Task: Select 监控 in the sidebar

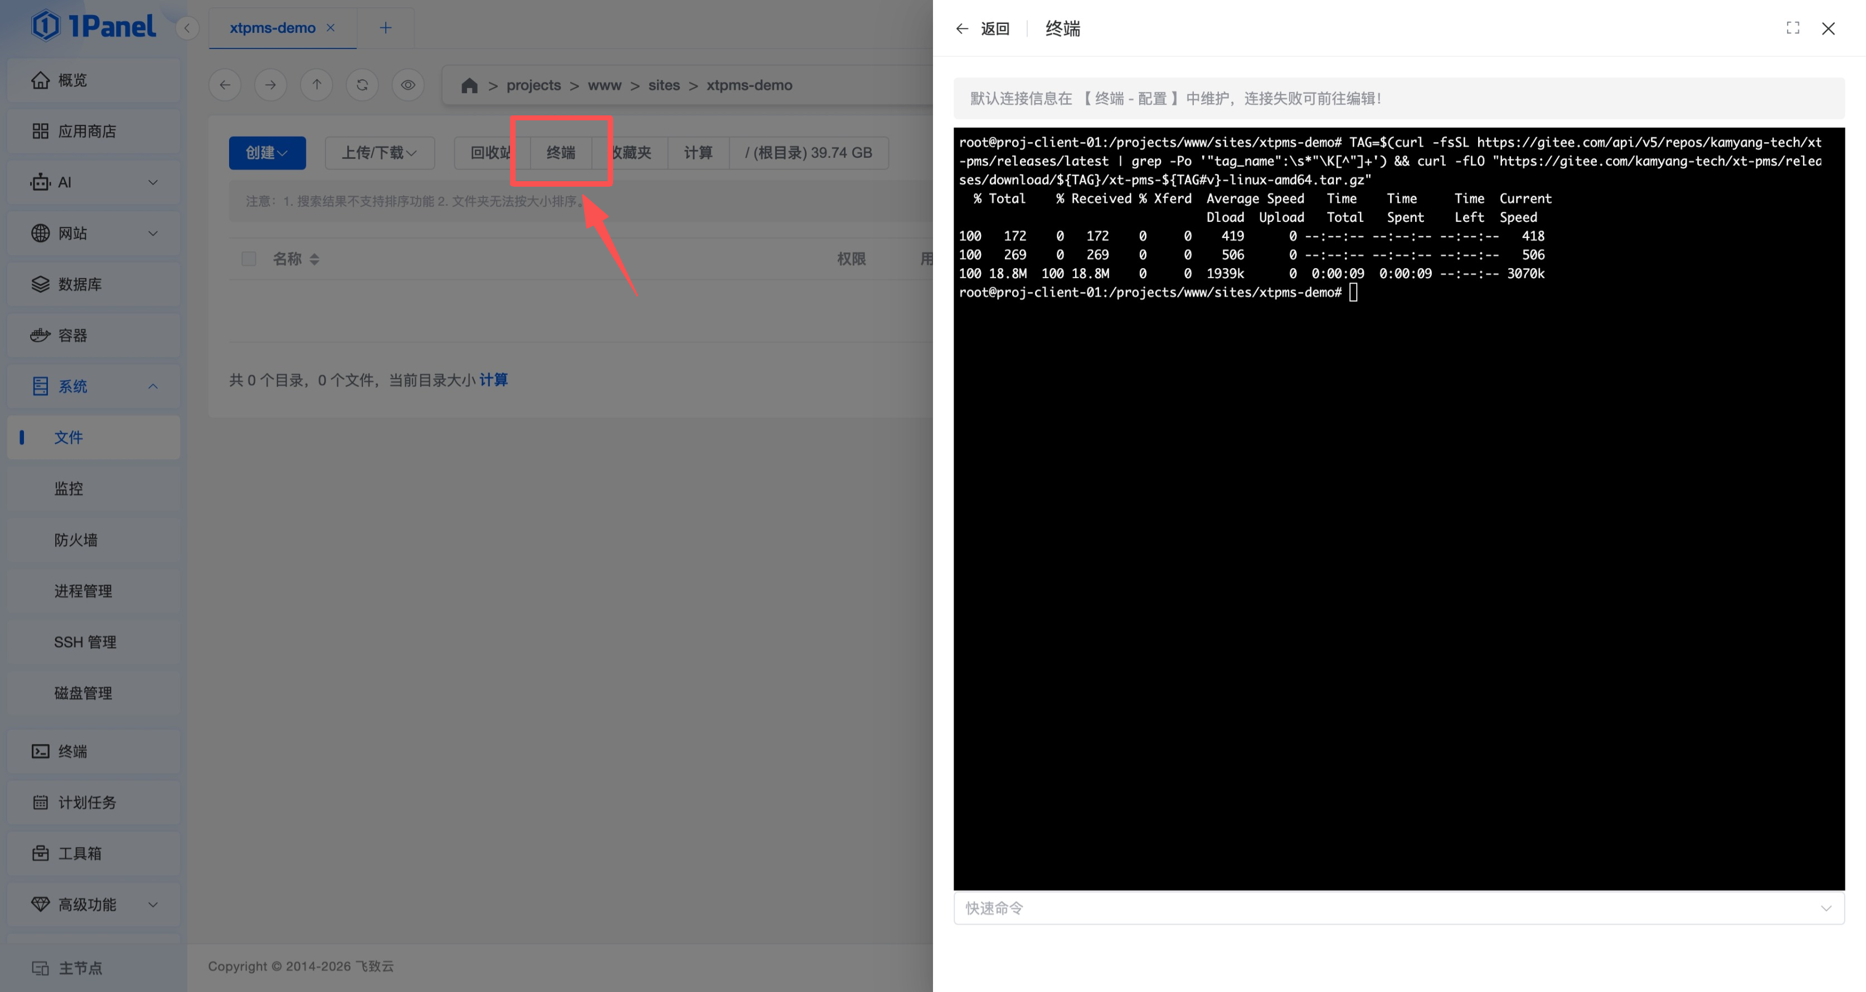Action: (x=94, y=489)
